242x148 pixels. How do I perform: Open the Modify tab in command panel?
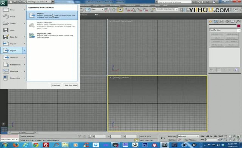[x=216, y=22]
